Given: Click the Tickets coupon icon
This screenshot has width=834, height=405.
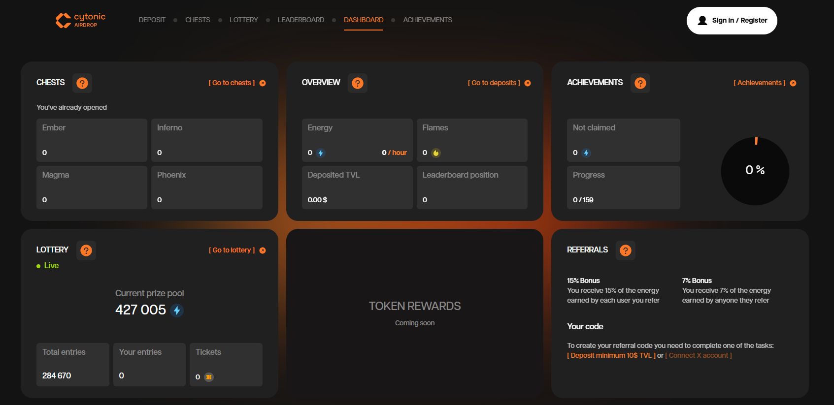Looking at the screenshot, I should [x=209, y=377].
